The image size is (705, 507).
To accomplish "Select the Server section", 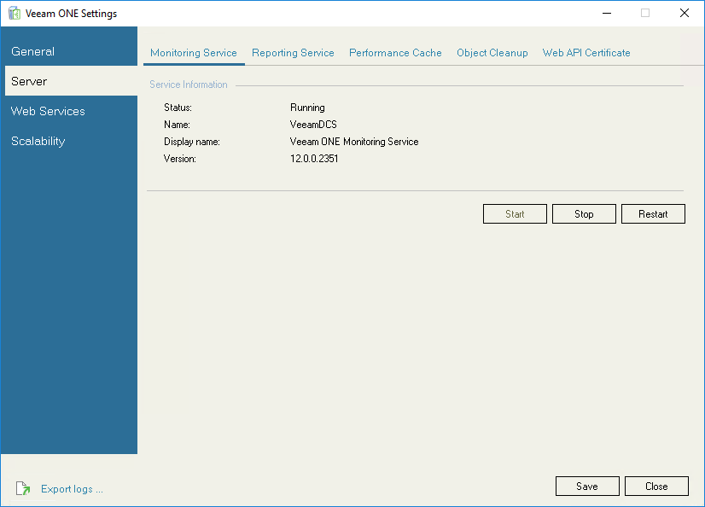I will (x=28, y=81).
